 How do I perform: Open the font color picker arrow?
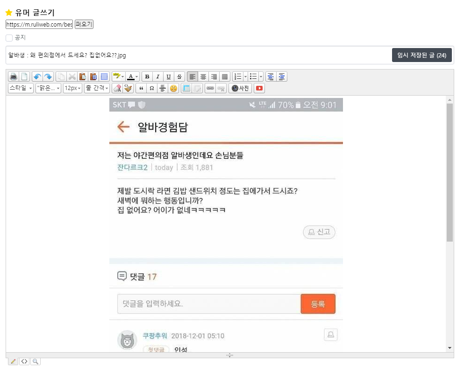tap(137, 76)
